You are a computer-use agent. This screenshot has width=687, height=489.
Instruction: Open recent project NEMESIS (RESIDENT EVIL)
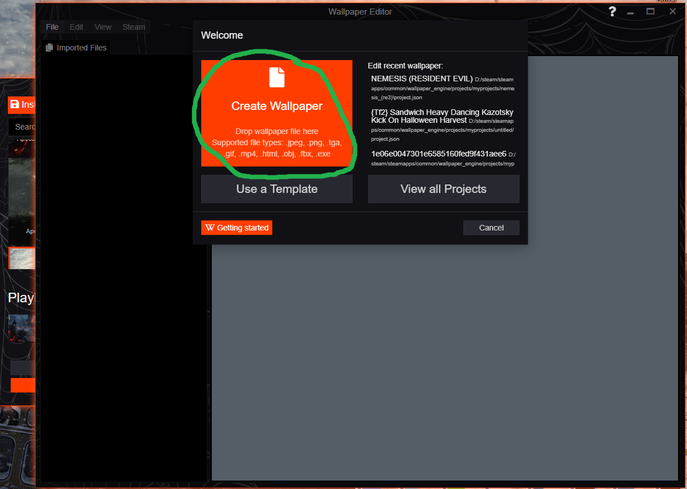point(443,88)
